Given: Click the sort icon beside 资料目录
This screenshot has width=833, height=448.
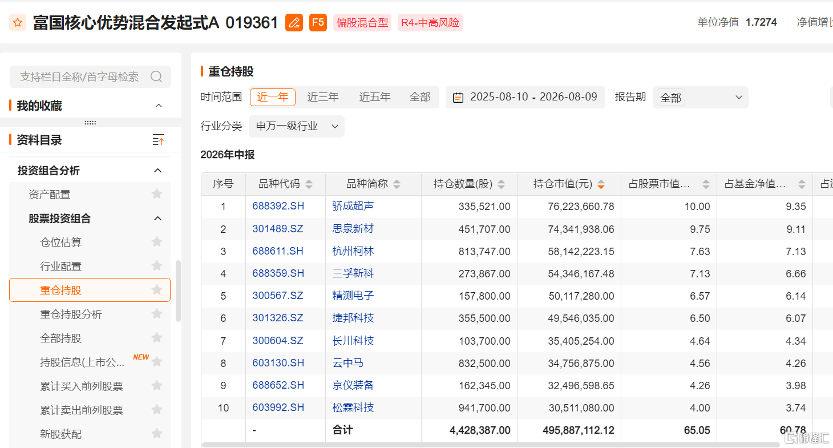Looking at the screenshot, I should coord(159,140).
